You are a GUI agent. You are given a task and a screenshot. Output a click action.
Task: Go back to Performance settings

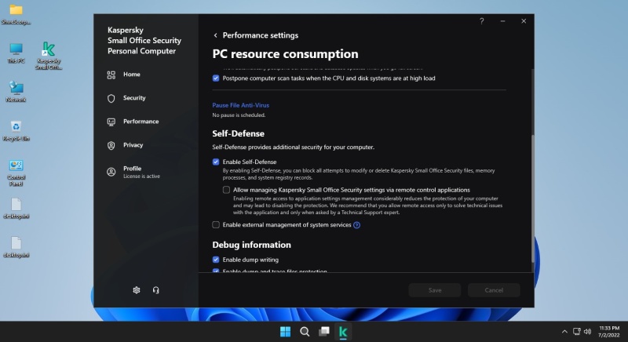[215, 35]
